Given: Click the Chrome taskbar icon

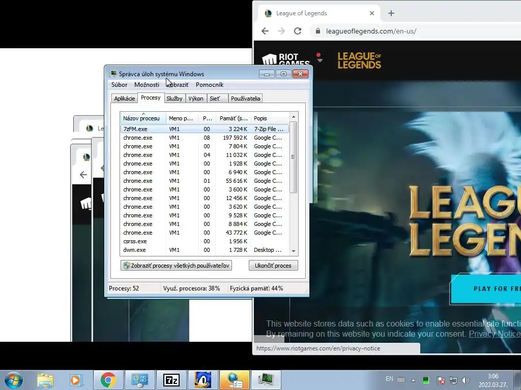Looking at the screenshot, I should [108, 380].
